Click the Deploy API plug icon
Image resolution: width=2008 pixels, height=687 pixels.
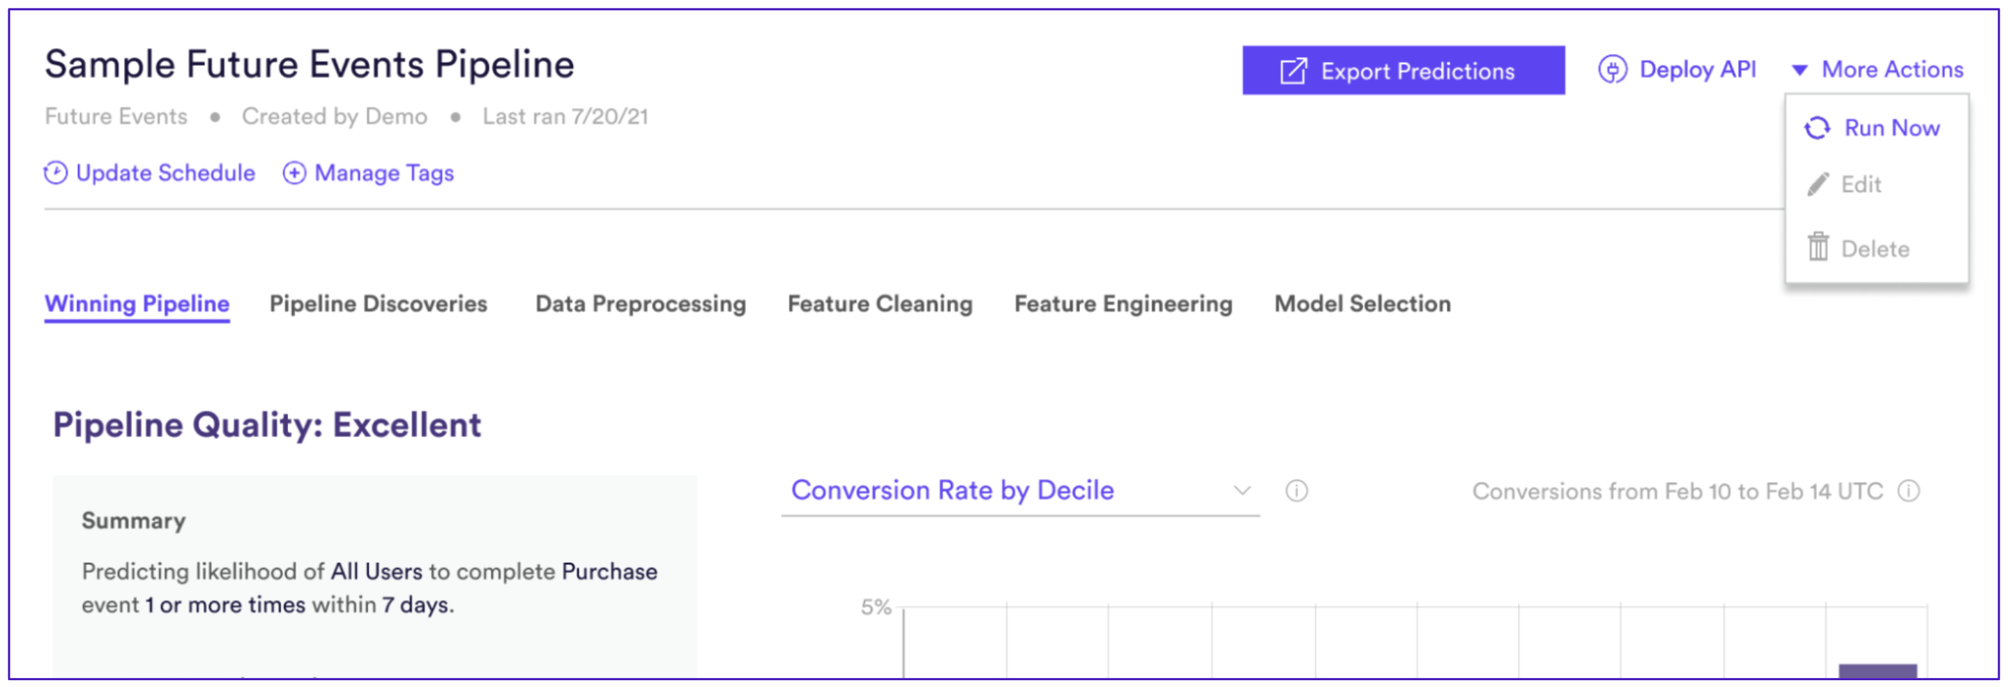(x=1612, y=69)
